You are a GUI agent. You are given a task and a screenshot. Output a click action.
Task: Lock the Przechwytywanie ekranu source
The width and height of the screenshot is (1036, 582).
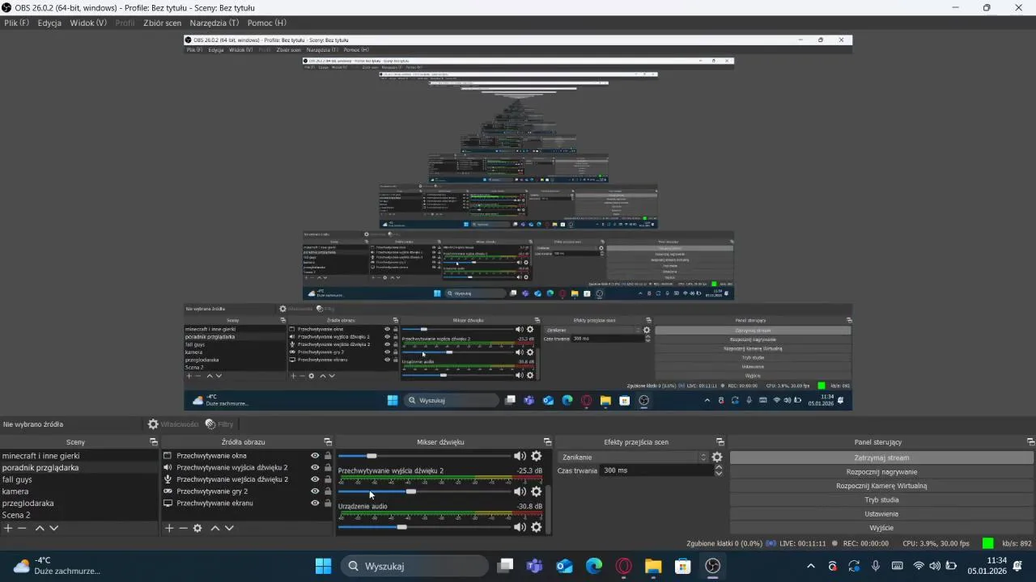click(327, 503)
